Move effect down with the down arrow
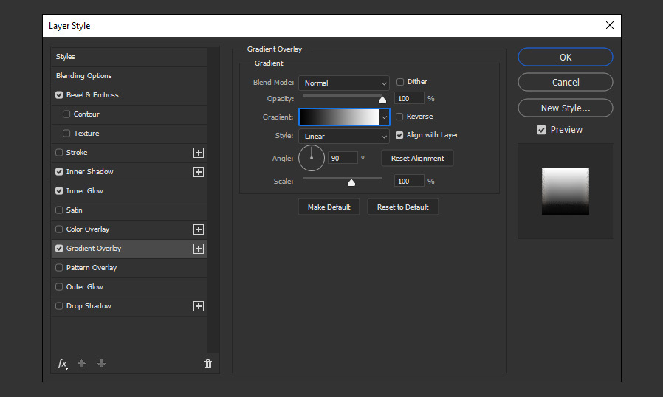The image size is (663, 397). 101,364
